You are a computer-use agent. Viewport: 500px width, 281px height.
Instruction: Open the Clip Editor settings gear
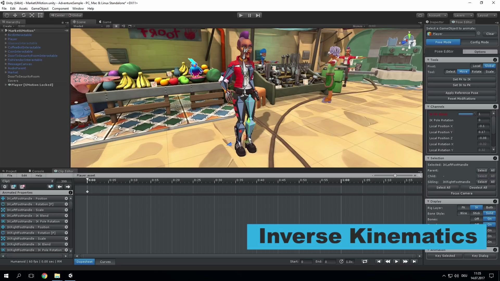(x=5, y=187)
